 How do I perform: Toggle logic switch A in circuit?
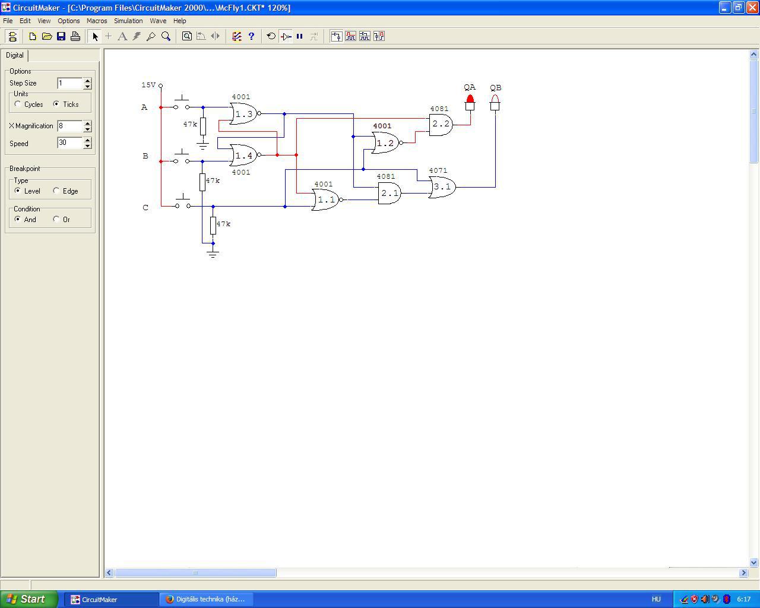[x=182, y=104]
